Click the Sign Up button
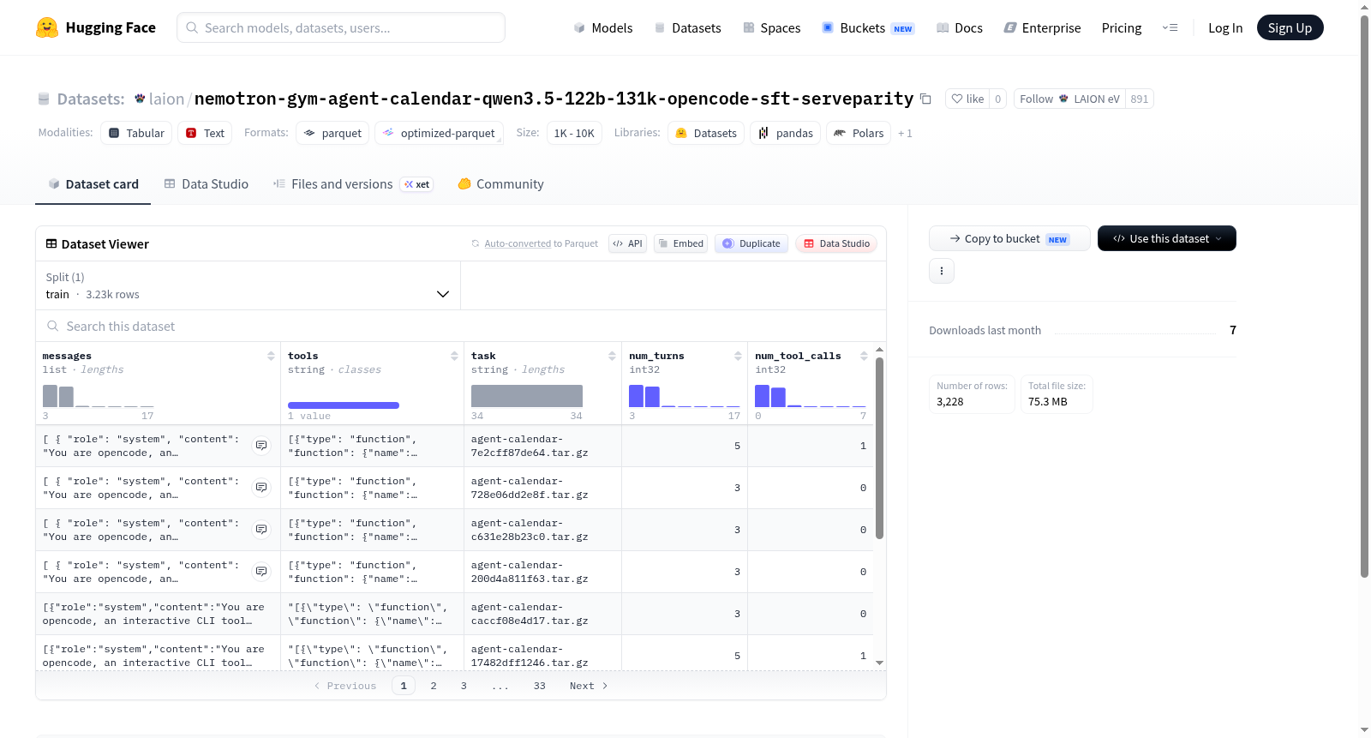 pos(1290,27)
